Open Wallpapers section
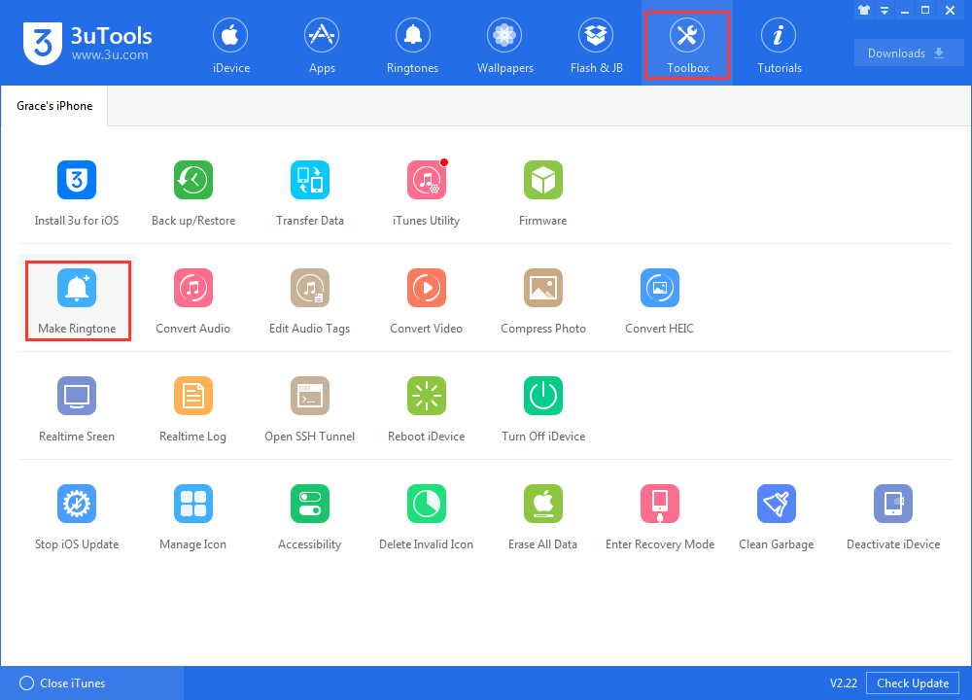 tap(504, 46)
